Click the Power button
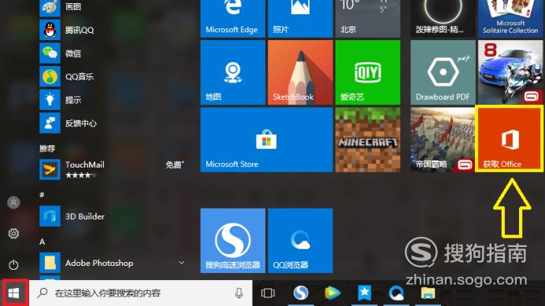The image size is (545, 306). pyautogui.click(x=13, y=264)
